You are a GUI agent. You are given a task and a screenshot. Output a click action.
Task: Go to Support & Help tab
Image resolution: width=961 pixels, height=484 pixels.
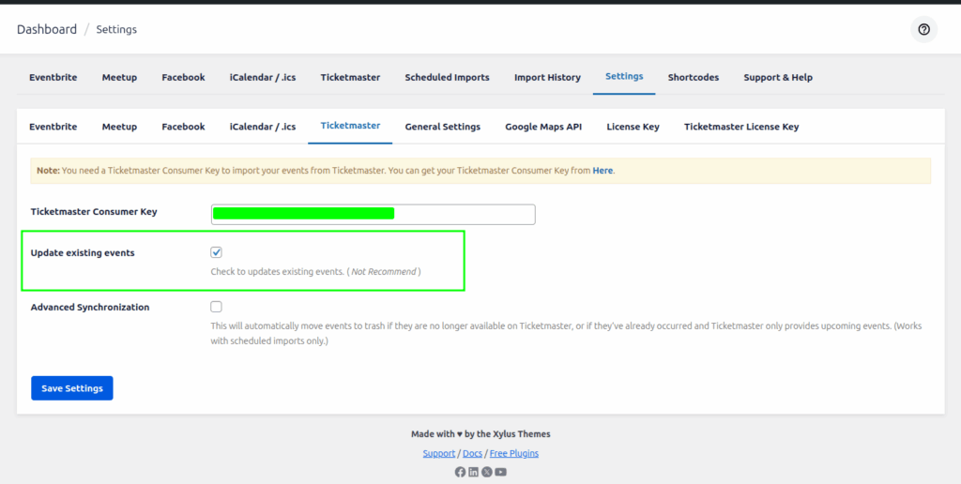pyautogui.click(x=778, y=78)
